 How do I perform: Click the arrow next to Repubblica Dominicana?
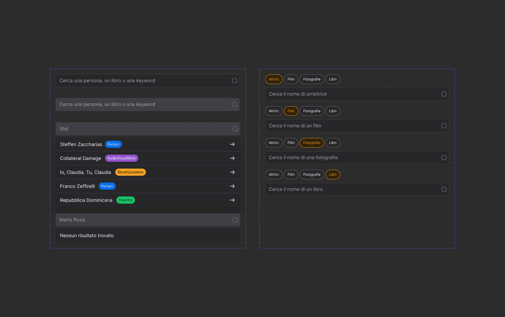click(232, 200)
